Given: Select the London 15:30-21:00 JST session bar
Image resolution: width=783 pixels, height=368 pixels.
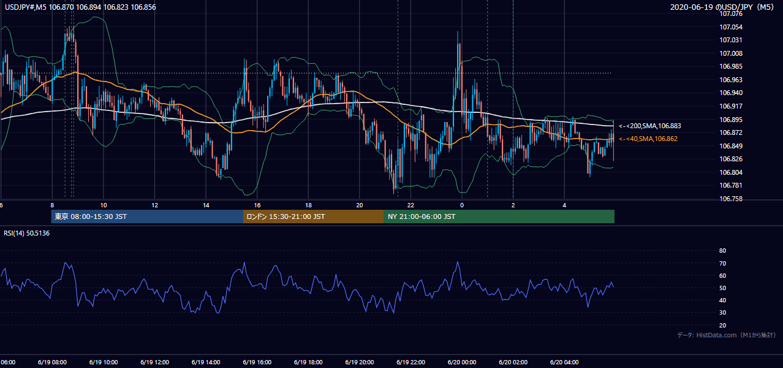Looking at the screenshot, I should coord(314,217).
